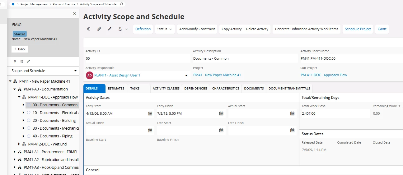Open PM-411-DOC - Approach Flow sub project link
The width and height of the screenshot is (403, 175).
point(324,75)
